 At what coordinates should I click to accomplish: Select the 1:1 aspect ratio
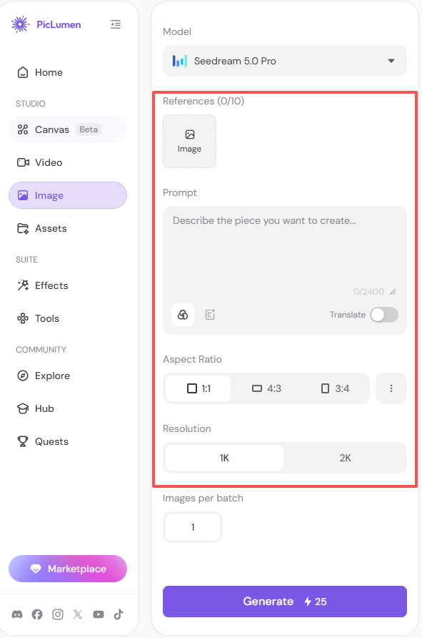[x=199, y=388]
